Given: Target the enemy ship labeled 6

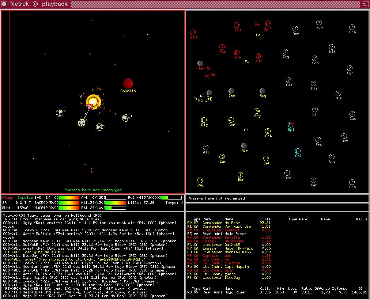Looking at the screenshot, I should [99, 127].
